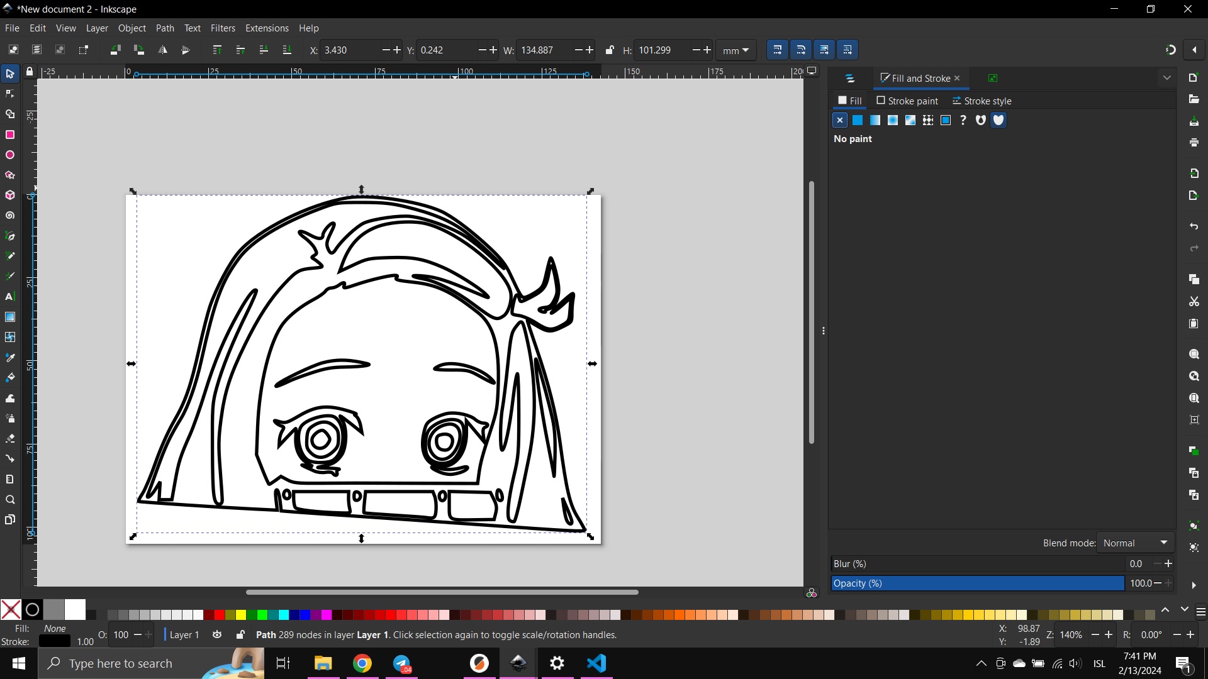Click the Opacity percent slider bar

click(x=978, y=583)
